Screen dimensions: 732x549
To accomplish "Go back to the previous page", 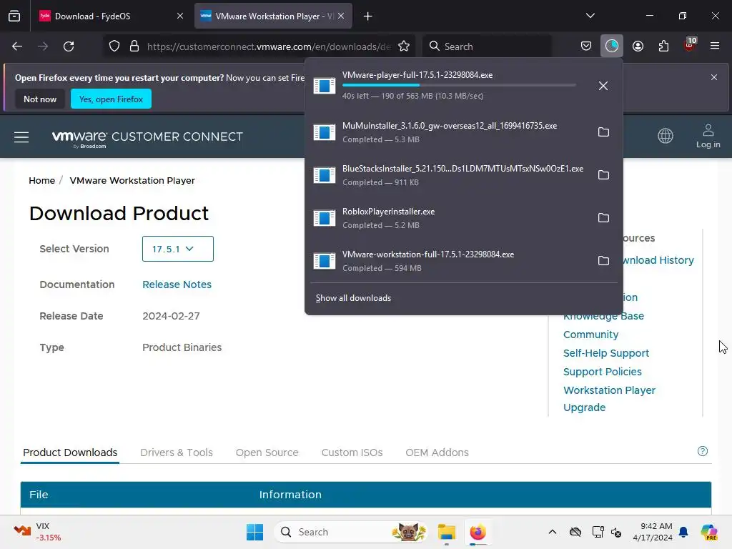I will 17,46.
